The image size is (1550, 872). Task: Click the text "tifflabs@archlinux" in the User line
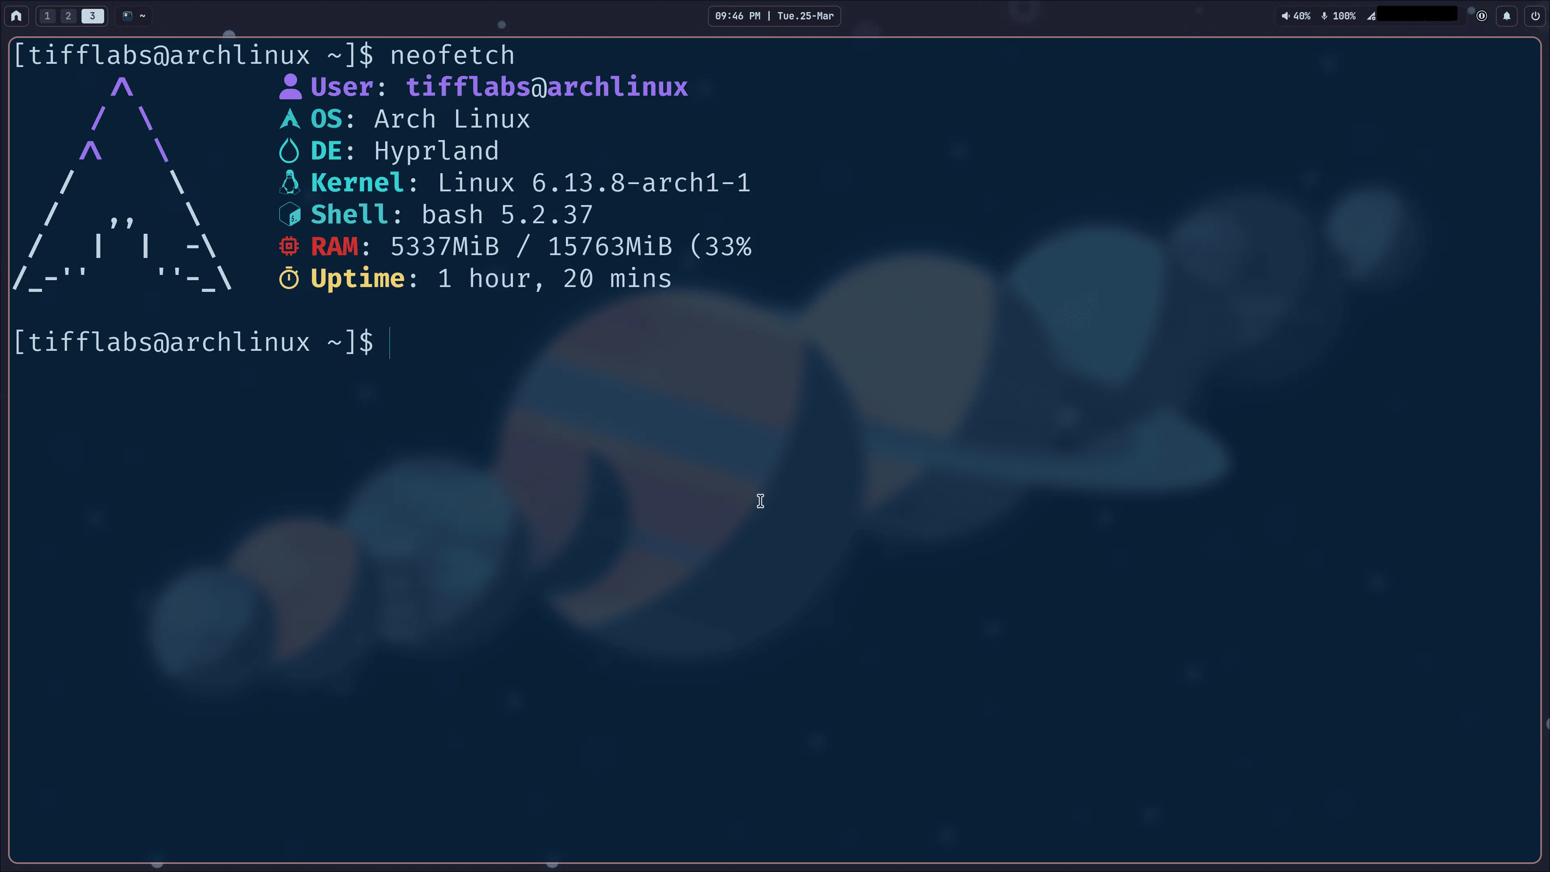(547, 87)
